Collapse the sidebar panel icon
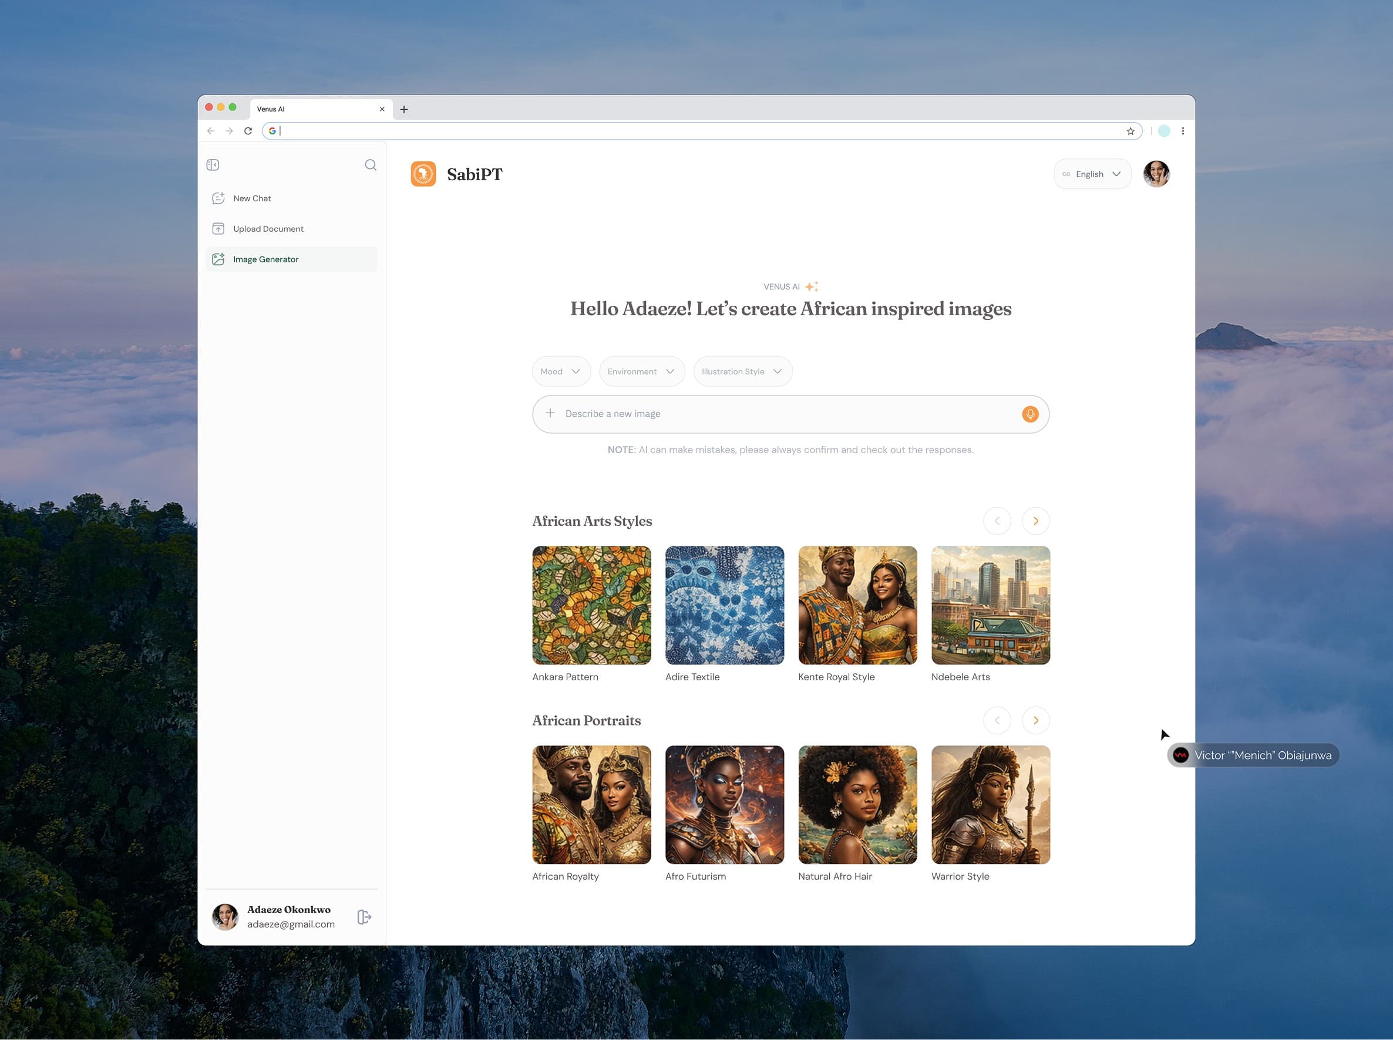Image resolution: width=1393 pixels, height=1040 pixels. (x=213, y=165)
